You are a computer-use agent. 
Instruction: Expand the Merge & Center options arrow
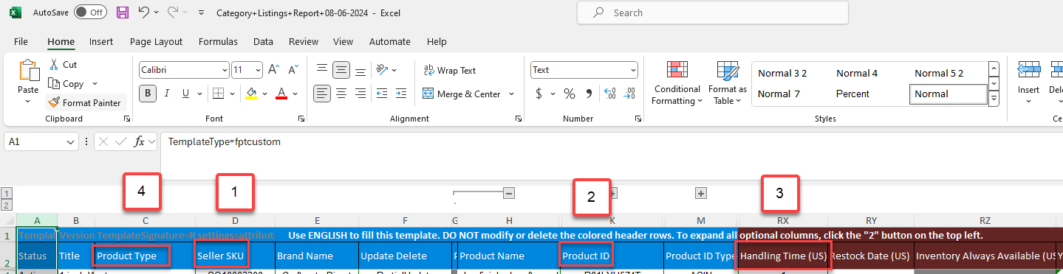(x=510, y=94)
